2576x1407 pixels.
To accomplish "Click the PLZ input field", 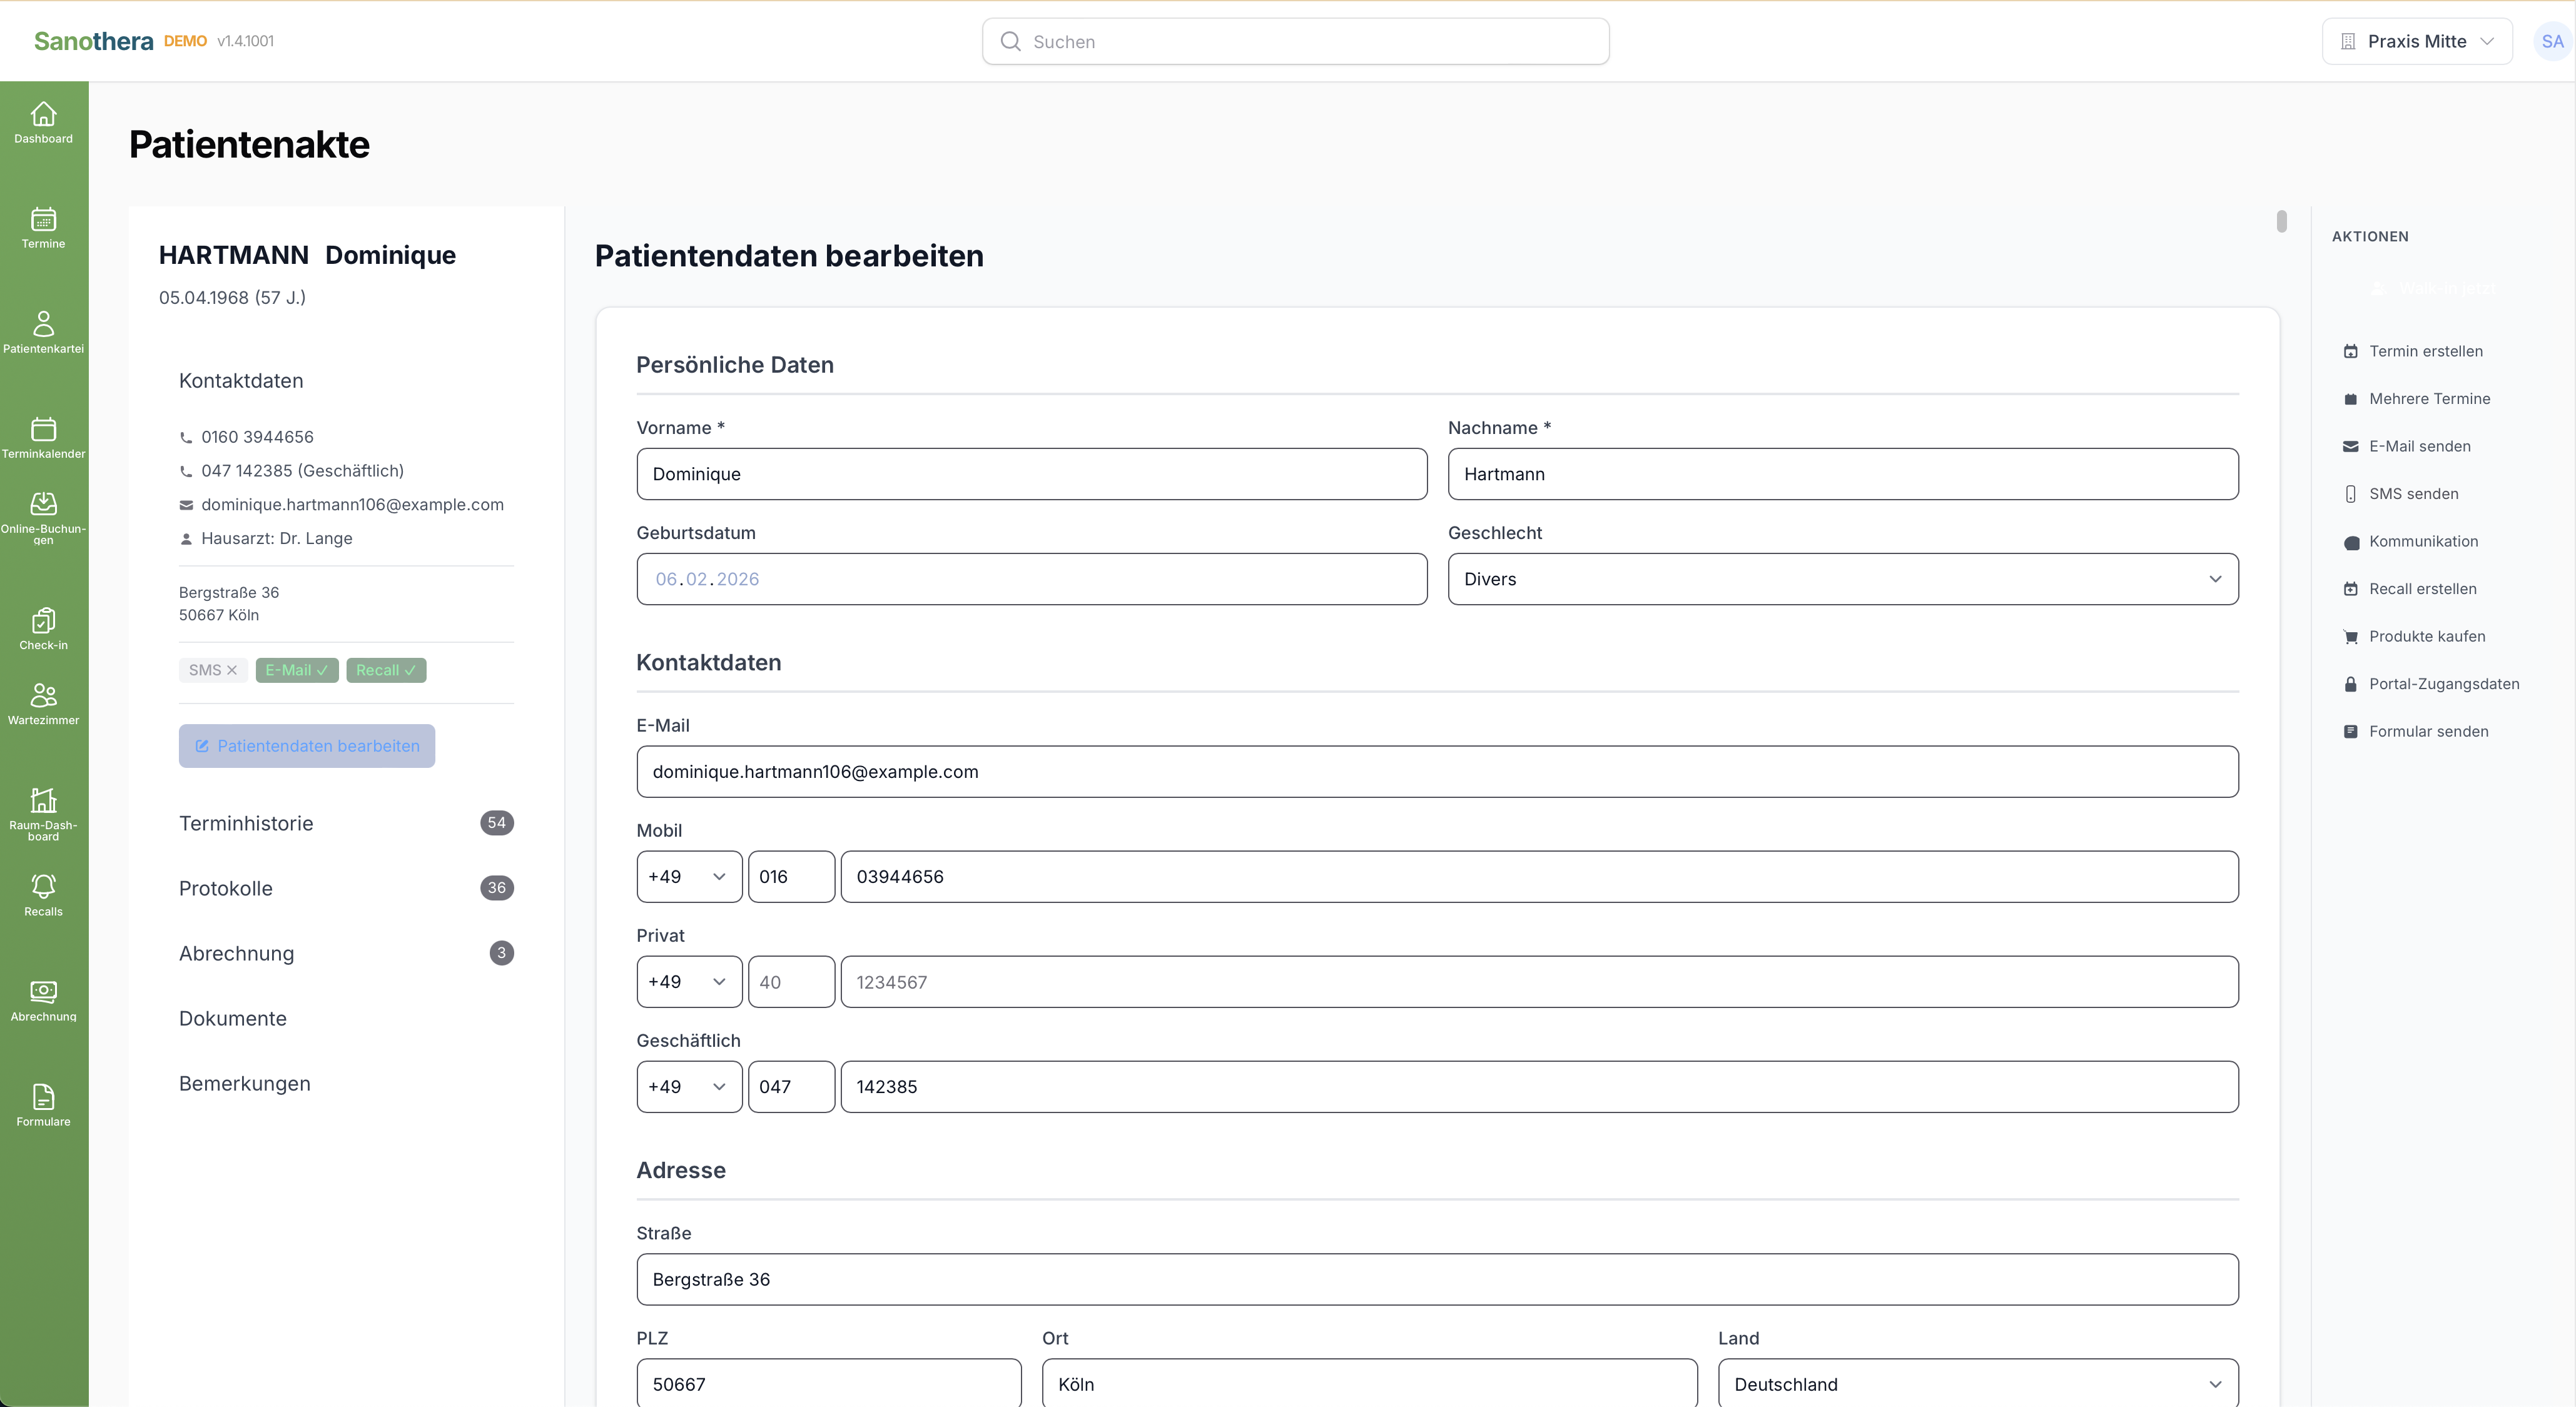I will pyautogui.click(x=829, y=1384).
